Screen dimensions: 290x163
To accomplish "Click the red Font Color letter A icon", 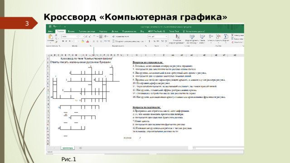I will click(87, 41).
